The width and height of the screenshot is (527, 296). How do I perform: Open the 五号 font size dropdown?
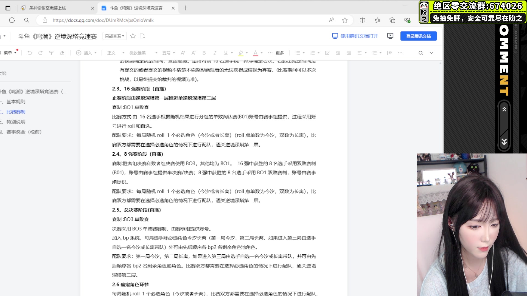point(169,53)
